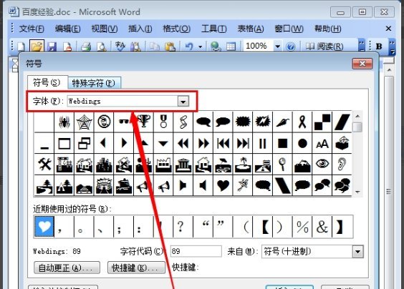Select the percent % in recent symbols
The width and height of the screenshot is (404, 289).
pyautogui.click(x=302, y=227)
